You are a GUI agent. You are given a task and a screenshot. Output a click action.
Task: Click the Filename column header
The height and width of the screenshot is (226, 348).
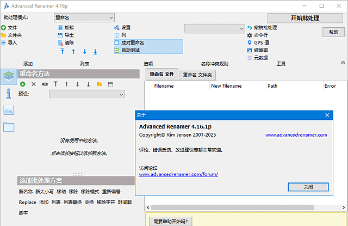click(181, 86)
